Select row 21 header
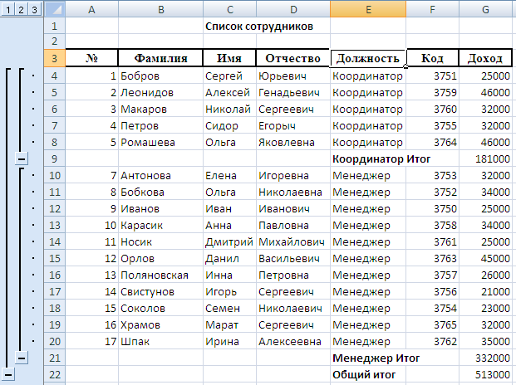 point(54,358)
